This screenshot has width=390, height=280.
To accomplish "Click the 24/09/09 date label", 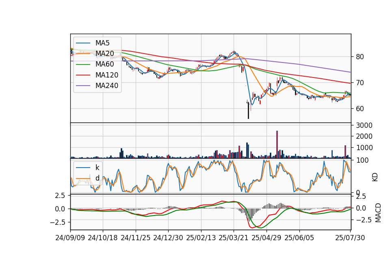I will 70,238.
